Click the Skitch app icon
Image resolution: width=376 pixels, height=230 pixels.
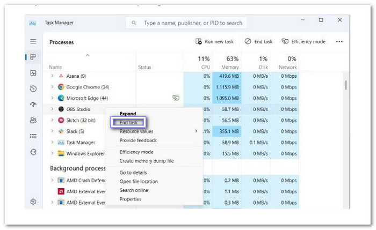point(61,120)
